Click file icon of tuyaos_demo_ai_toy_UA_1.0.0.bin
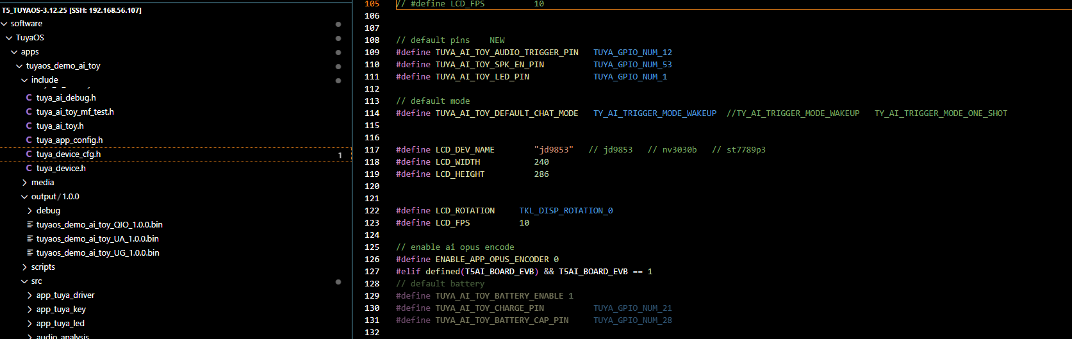This screenshot has width=1072, height=339. (30, 239)
